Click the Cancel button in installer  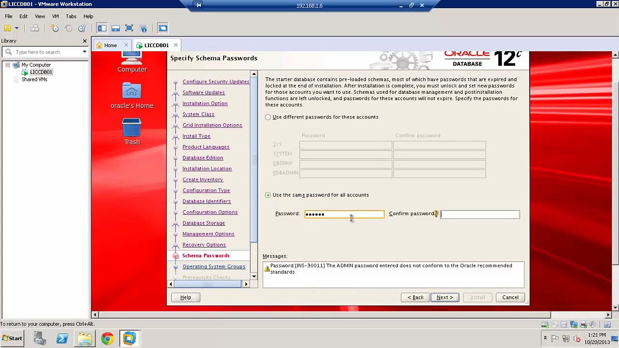(510, 298)
